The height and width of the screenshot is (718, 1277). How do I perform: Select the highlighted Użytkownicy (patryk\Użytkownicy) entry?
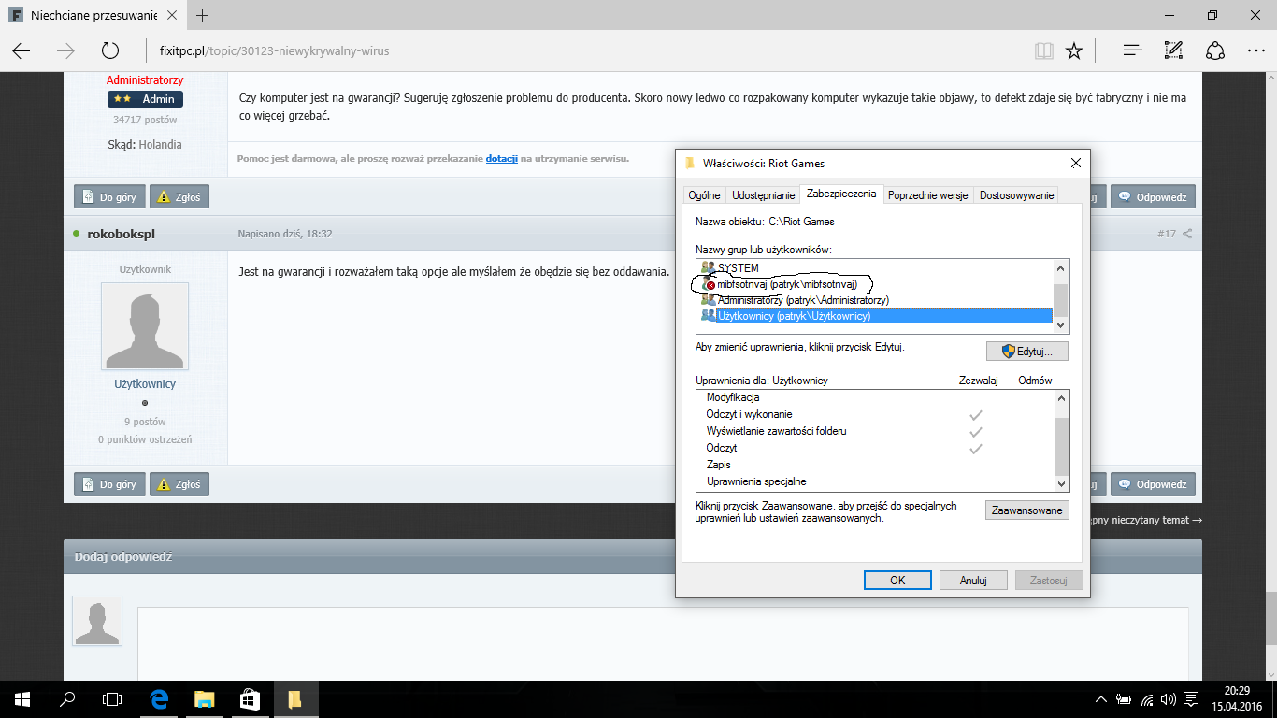coord(875,316)
